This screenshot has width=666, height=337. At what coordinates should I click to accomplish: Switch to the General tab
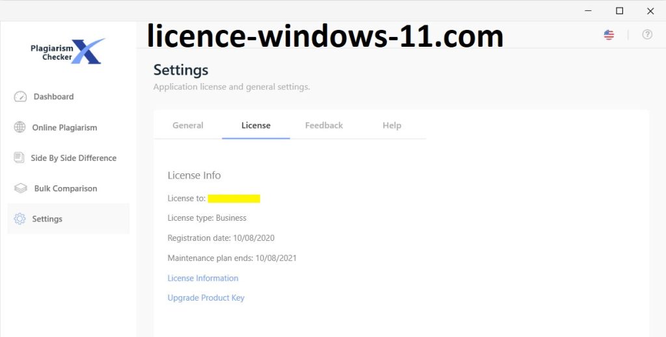click(x=188, y=125)
